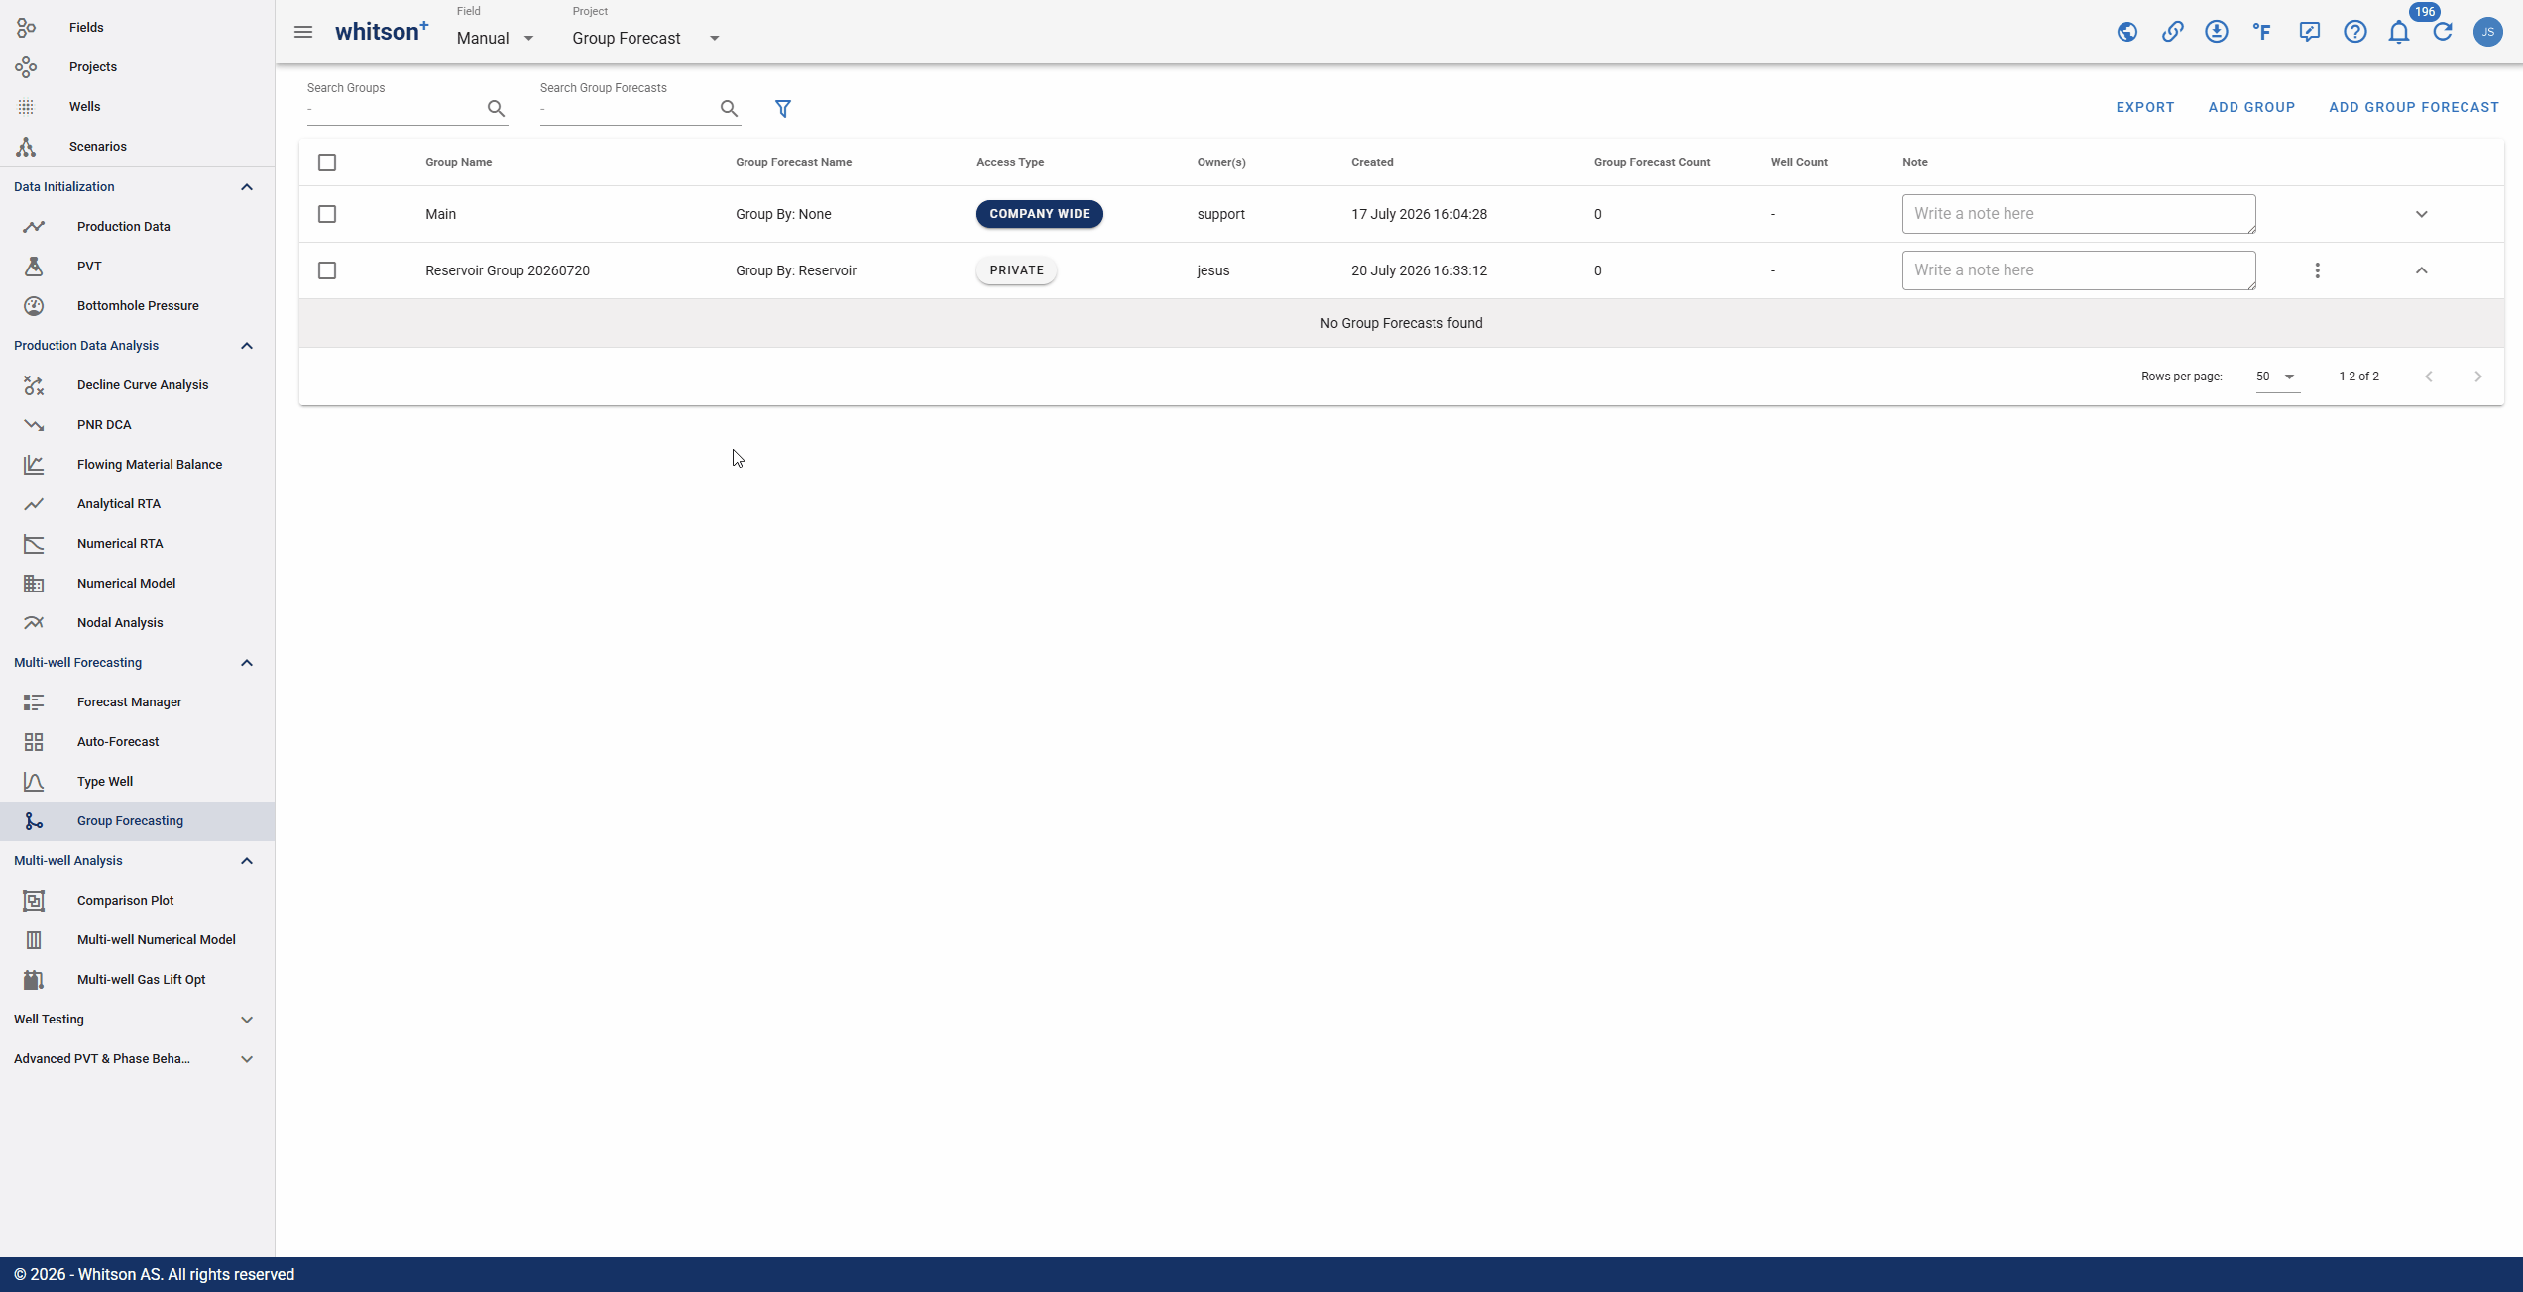Click the Bottomhole Pressure gauge icon
Screen dimensions: 2523x1292
click(34, 306)
